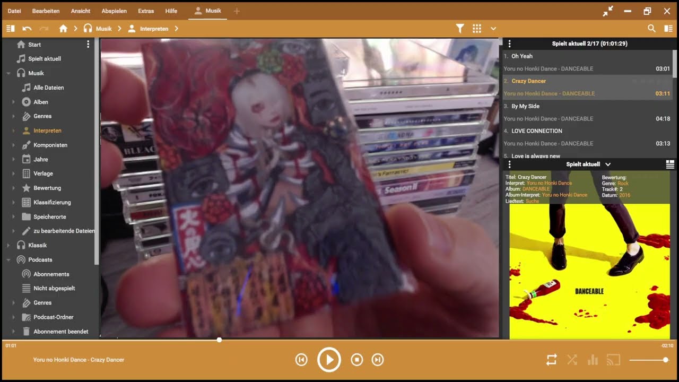Viewport: 679px width, 382px height.
Task: Open the filter funnel icon
Action: point(460,29)
